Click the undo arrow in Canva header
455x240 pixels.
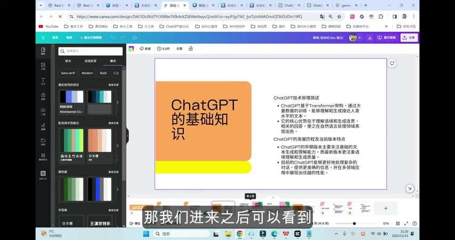(113, 37)
